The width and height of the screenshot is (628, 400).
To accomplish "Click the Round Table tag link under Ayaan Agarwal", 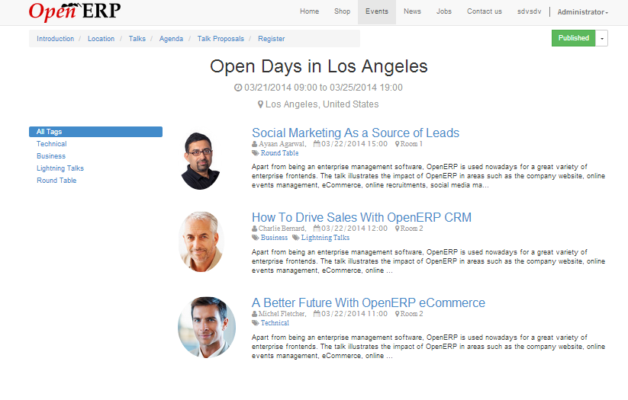I will 279,153.
